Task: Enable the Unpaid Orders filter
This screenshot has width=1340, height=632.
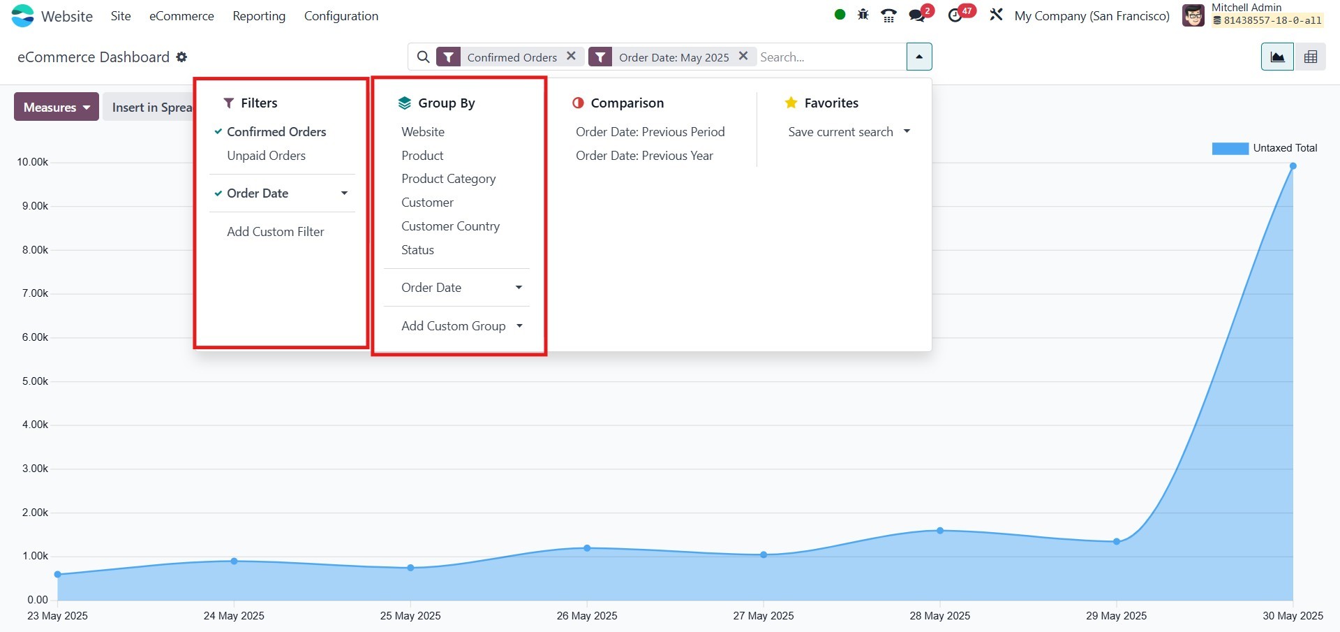Action: [266, 156]
